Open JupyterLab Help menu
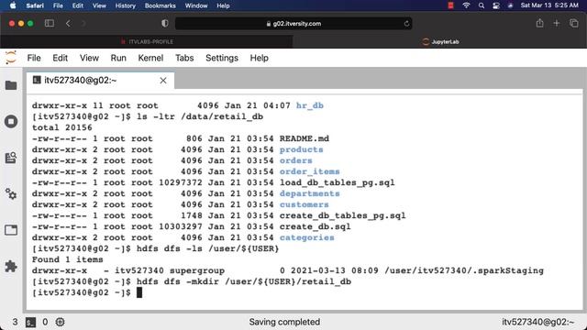587x330 pixels. (259, 58)
